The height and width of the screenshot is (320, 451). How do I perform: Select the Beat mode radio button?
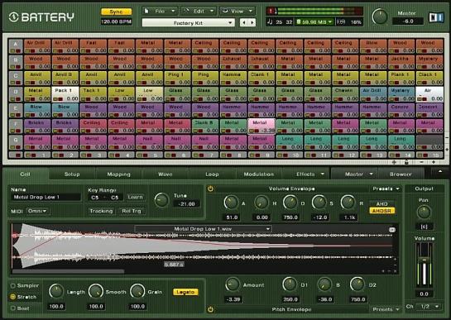click(13, 308)
